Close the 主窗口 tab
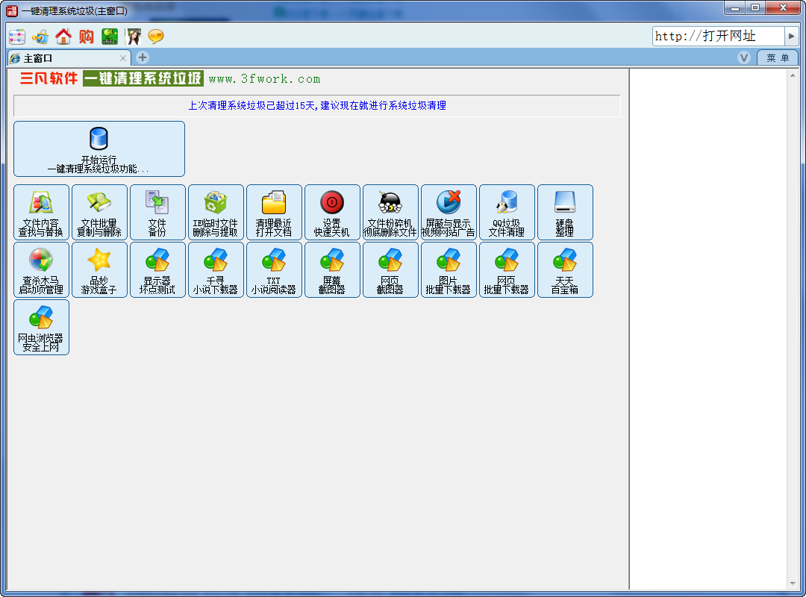 click(x=123, y=58)
